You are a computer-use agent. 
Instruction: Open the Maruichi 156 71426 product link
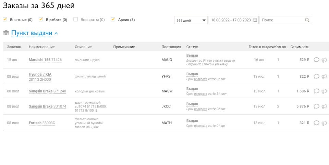click(45, 60)
